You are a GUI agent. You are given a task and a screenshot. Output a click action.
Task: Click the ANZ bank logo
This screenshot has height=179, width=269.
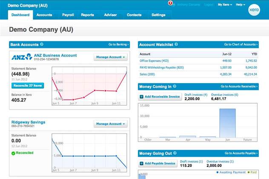coord(22,57)
